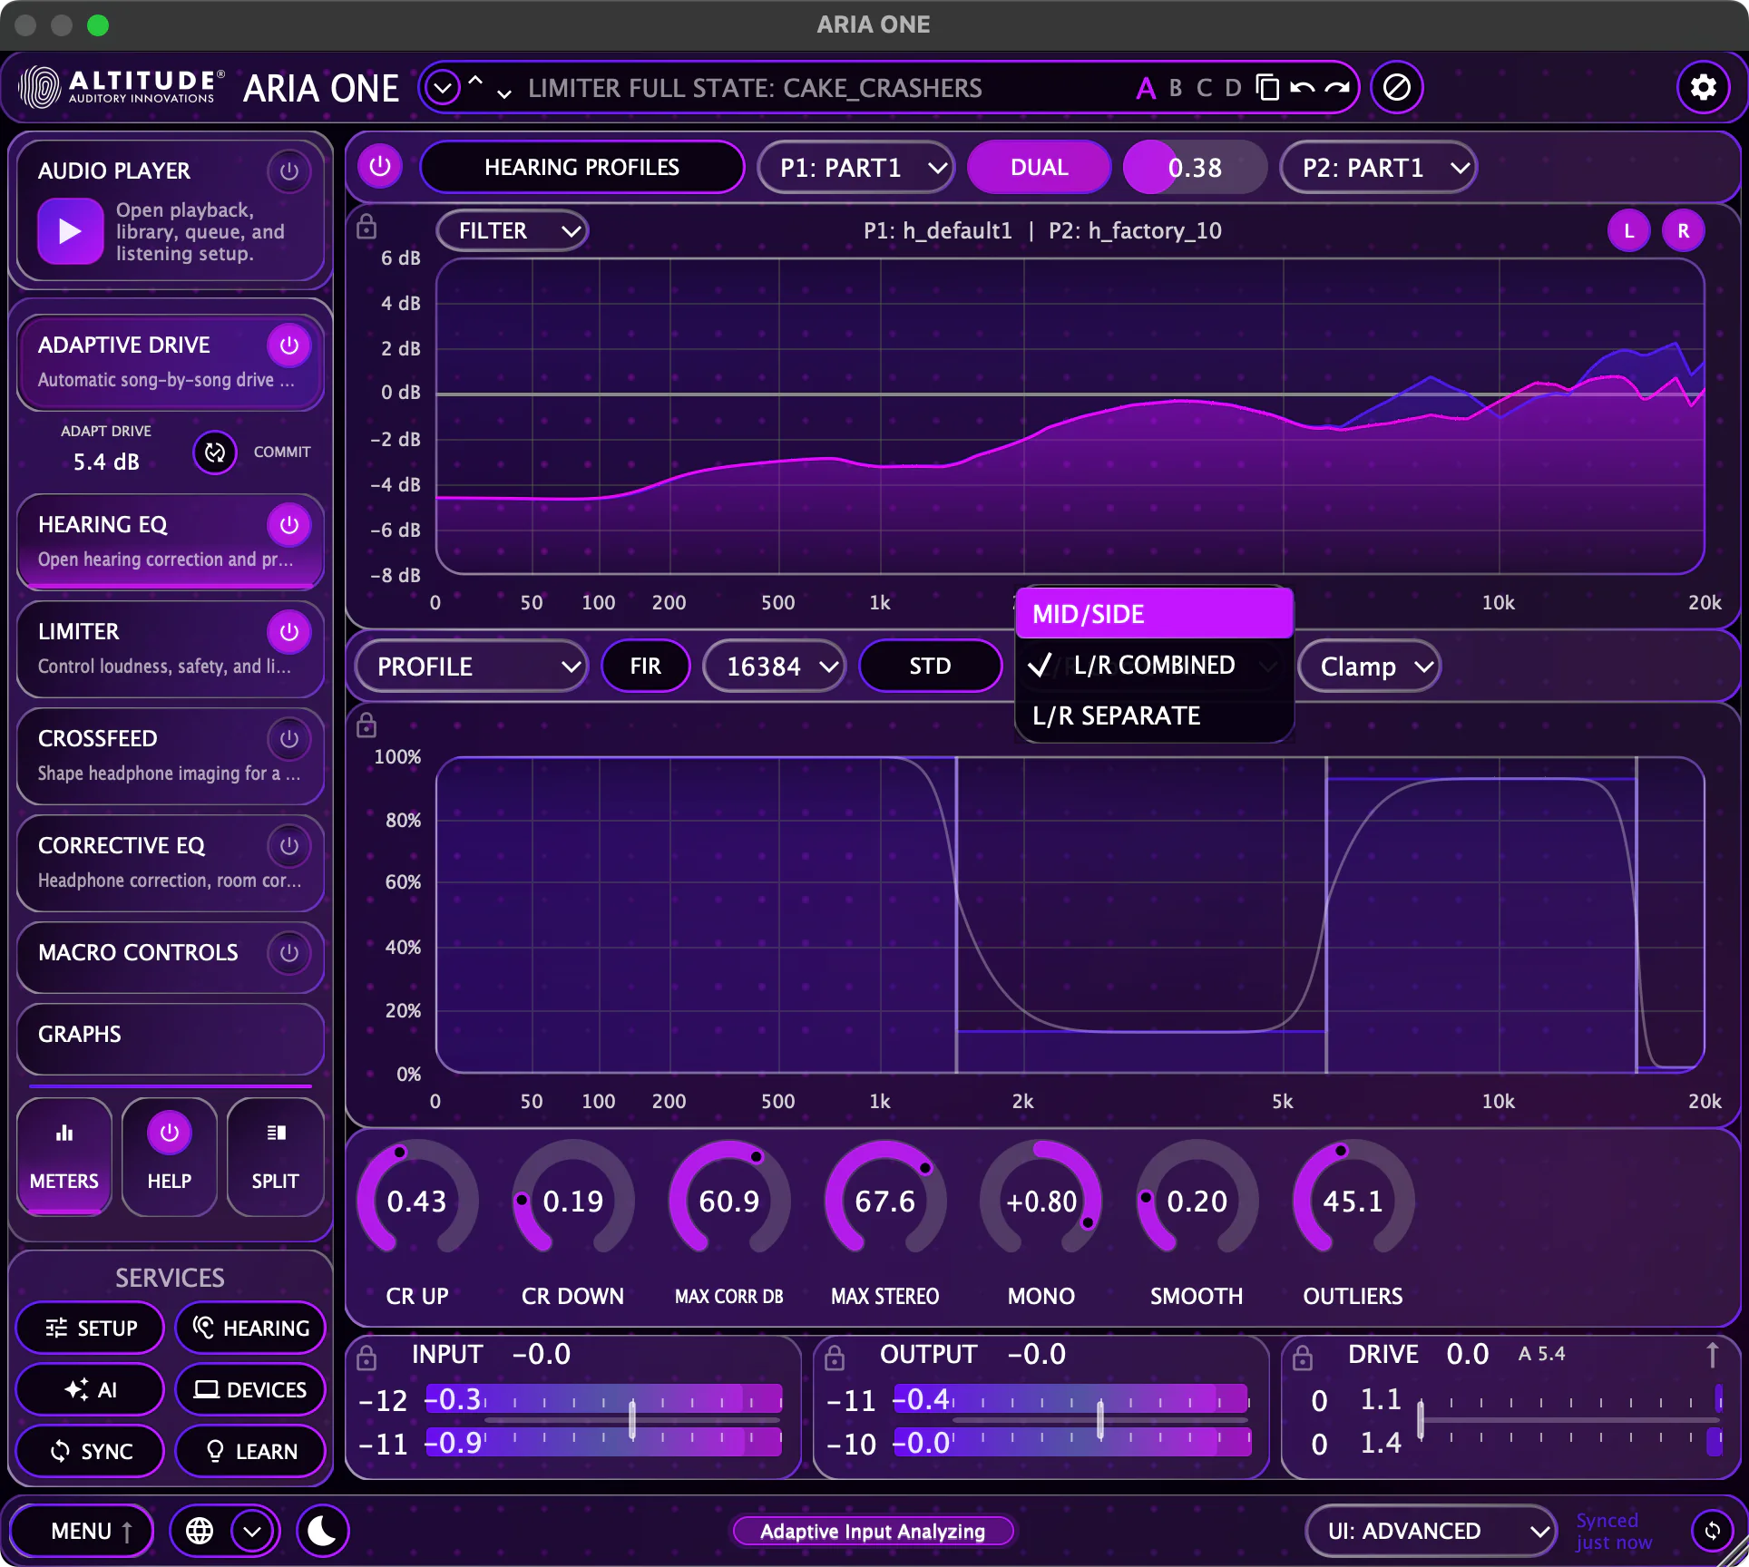
Task: Toggle the DRIVE lock icon
Action: pyautogui.click(x=1303, y=1358)
